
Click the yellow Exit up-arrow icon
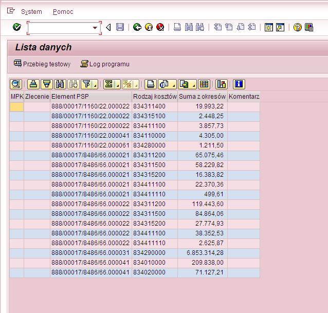point(149,27)
